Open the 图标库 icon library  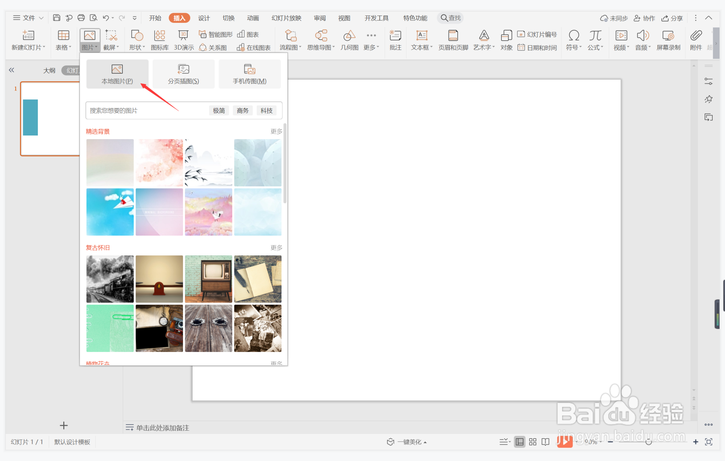coord(160,40)
